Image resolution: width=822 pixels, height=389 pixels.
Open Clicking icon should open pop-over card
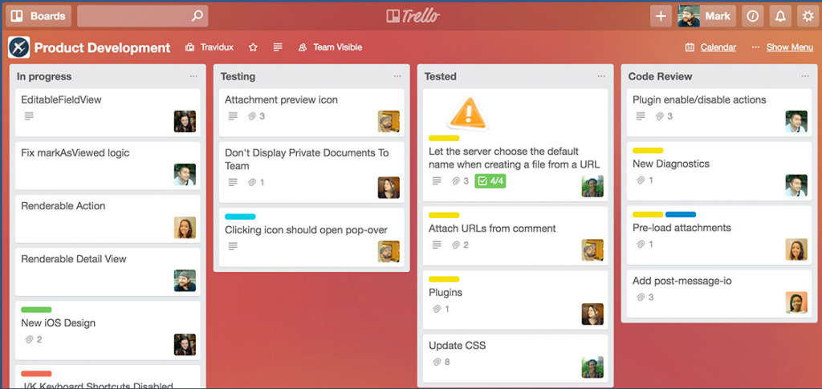click(311, 237)
